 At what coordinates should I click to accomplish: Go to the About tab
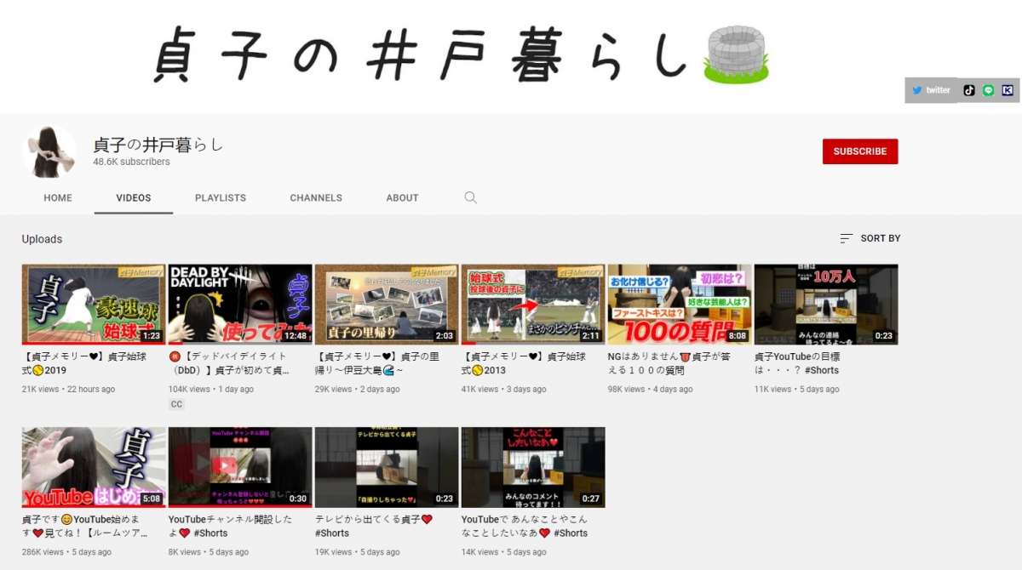click(x=402, y=197)
